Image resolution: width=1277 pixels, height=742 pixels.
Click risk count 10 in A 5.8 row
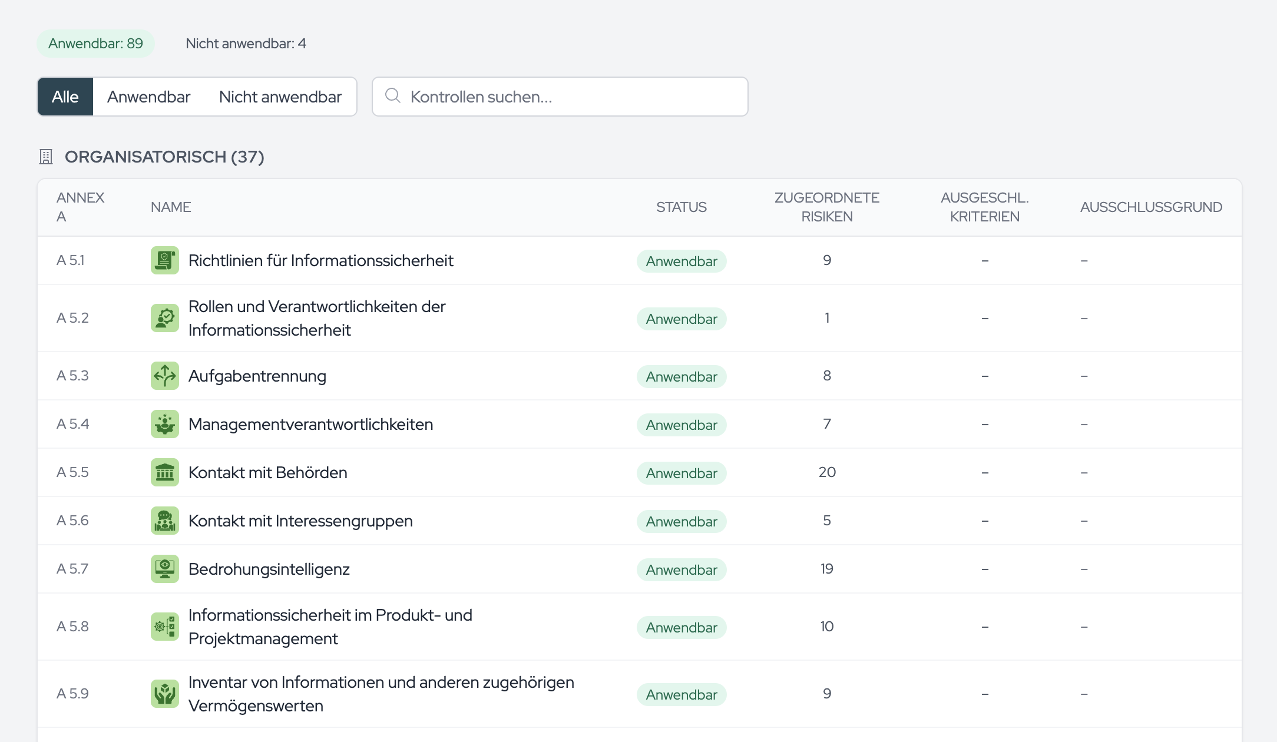click(x=827, y=627)
